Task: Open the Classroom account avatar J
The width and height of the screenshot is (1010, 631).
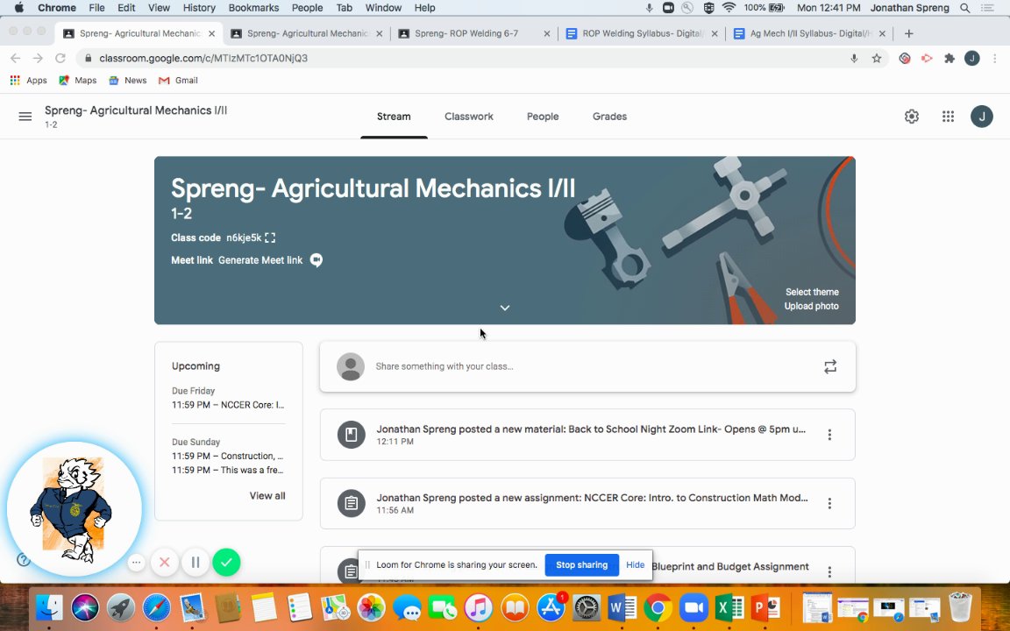Action: (x=982, y=117)
